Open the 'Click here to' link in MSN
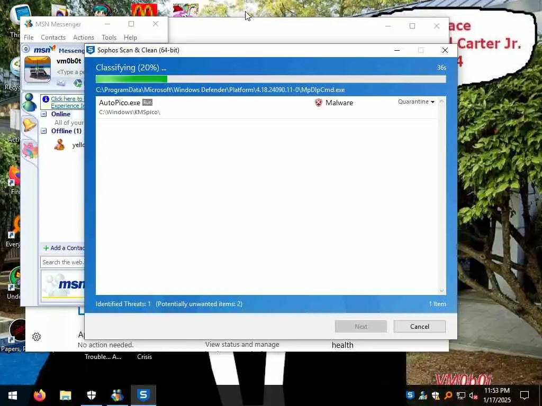Viewport: 542px width, 406px height. 67,99
